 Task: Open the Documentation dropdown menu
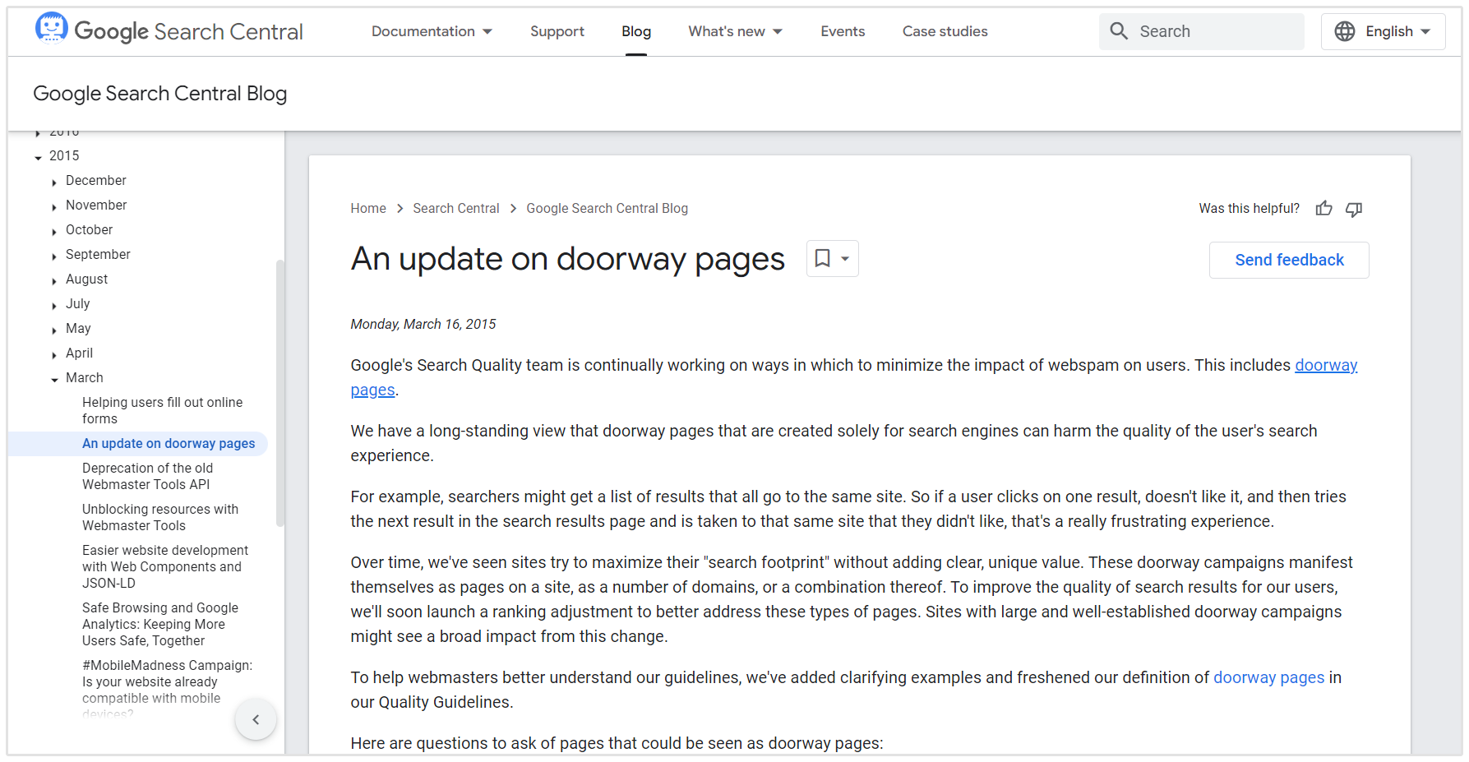coord(432,31)
